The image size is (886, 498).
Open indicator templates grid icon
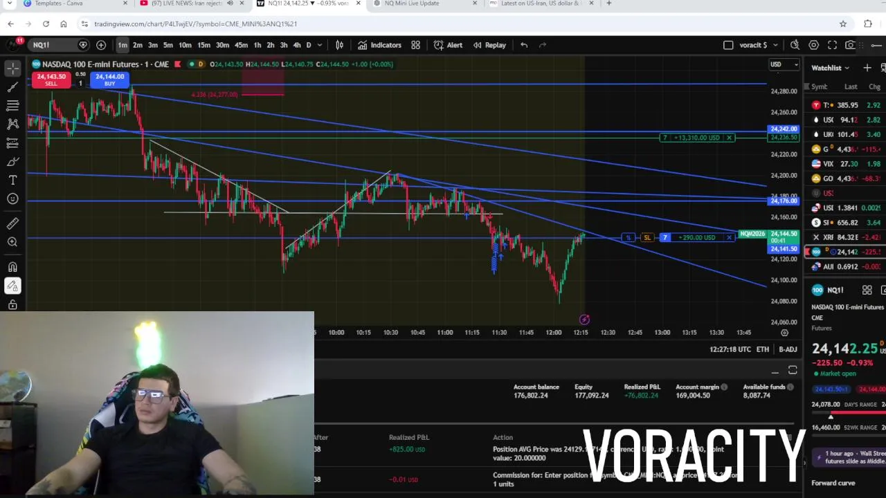(x=415, y=45)
